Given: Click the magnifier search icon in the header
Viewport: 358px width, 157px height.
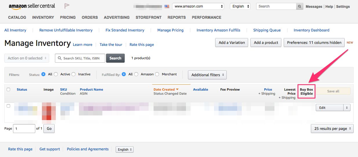Looking at the screenshot, I should 300,6.
